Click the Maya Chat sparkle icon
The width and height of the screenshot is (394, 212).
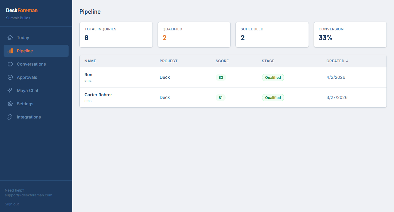(x=10, y=91)
